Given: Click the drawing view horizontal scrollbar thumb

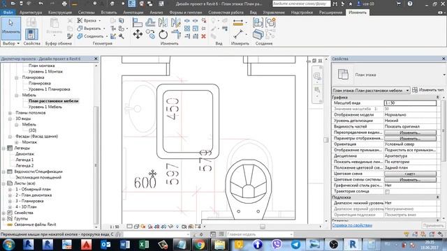Looking at the screenshot, I should [x=263, y=227].
